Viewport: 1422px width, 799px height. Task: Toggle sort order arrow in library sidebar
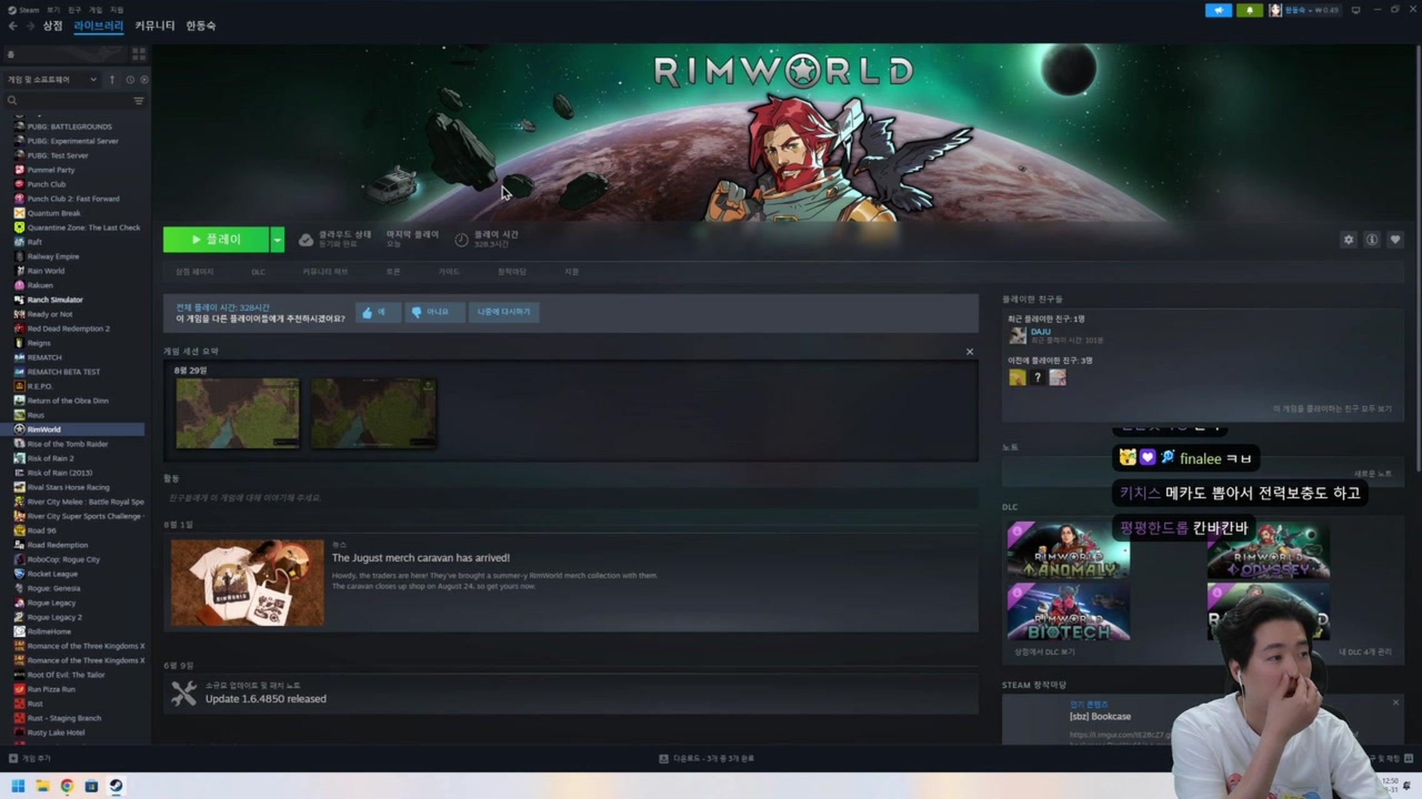(x=112, y=79)
